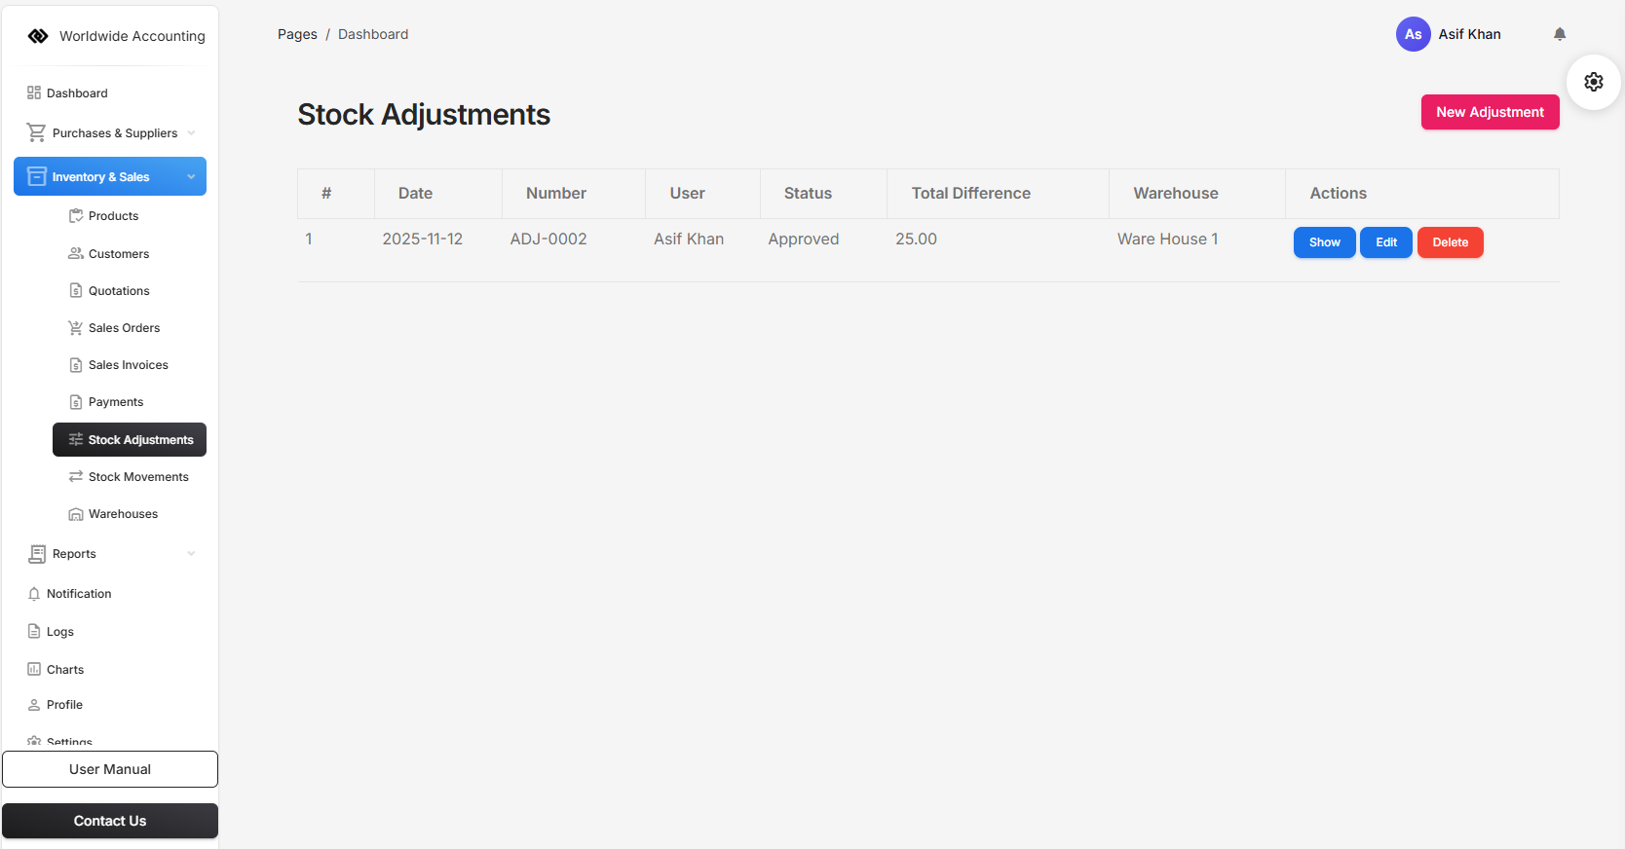
Task: Click the Charts sidebar icon
Action: coord(34,670)
